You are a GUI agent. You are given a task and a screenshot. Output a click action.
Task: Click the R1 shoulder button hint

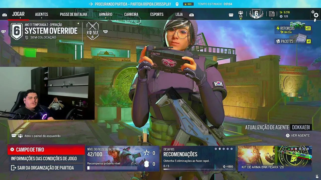tap(192, 15)
